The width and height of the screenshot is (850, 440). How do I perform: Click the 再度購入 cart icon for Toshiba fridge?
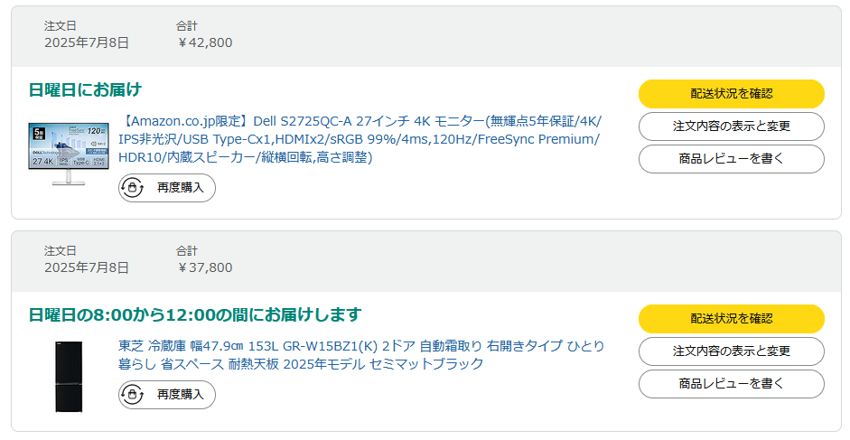coord(132,395)
